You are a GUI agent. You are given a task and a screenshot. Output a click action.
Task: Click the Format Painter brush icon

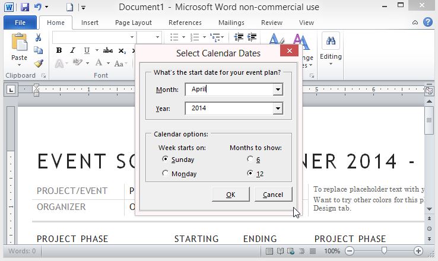pos(39,63)
